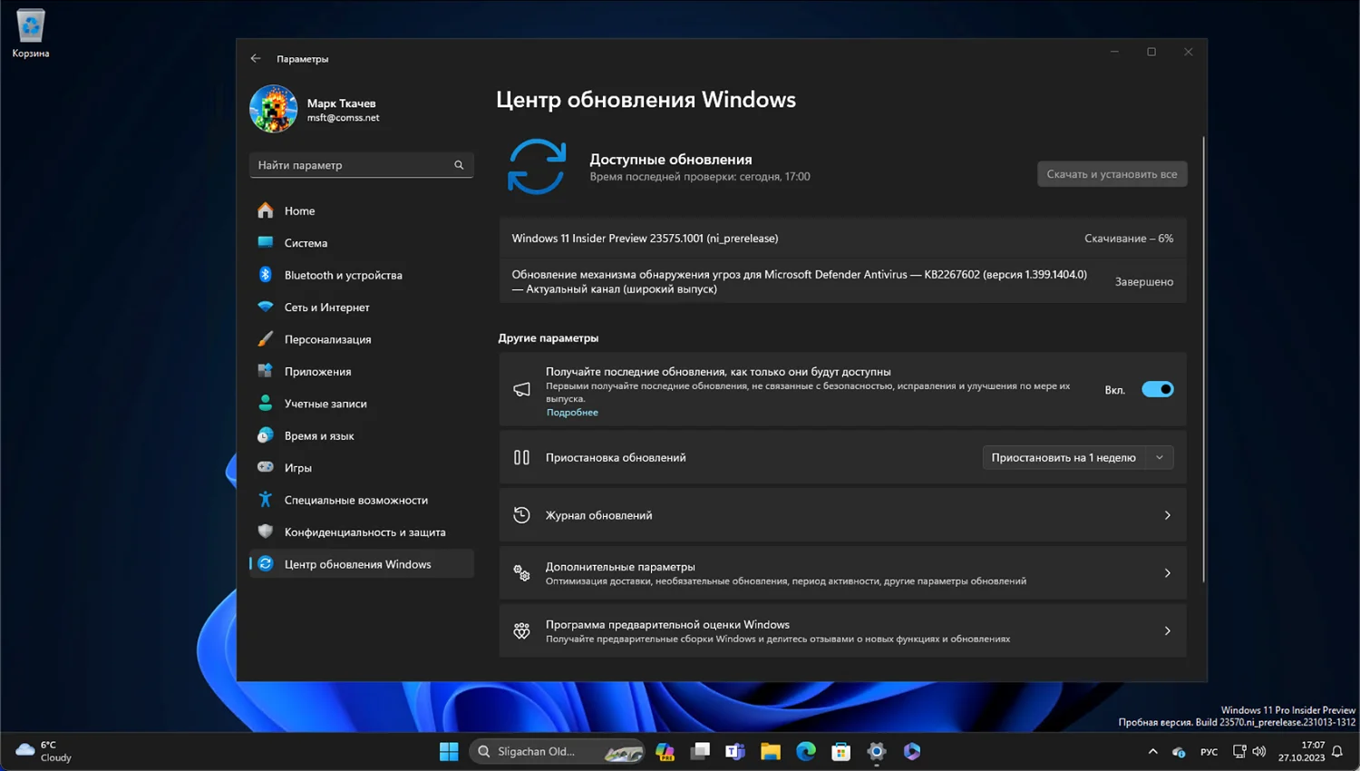Open the Корзина recycle bin desktop icon
This screenshot has height=771, width=1360.
point(31,34)
